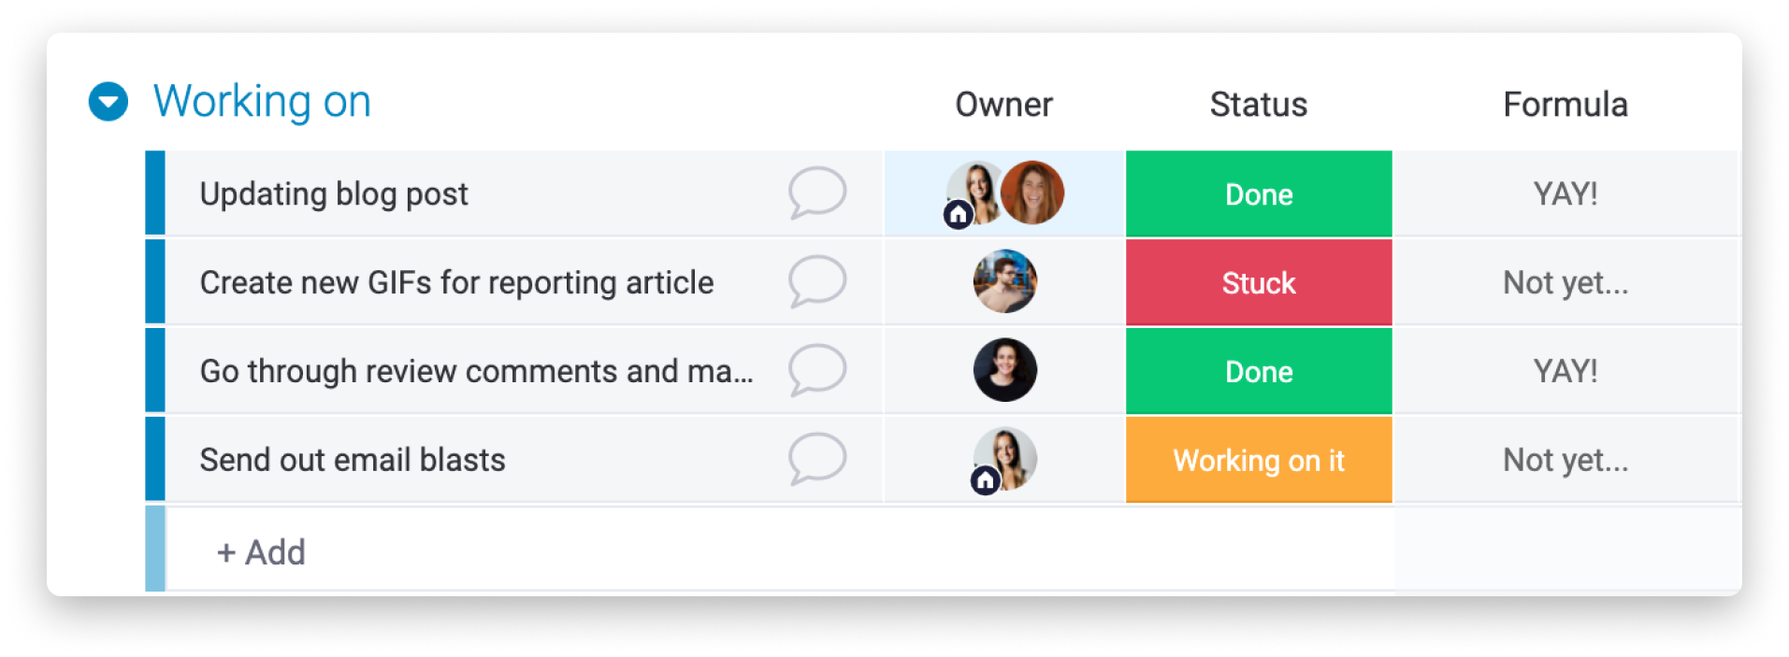Click owner avatar on Send out email blasts
The width and height of the screenshot is (1789, 657).
point(1005,459)
